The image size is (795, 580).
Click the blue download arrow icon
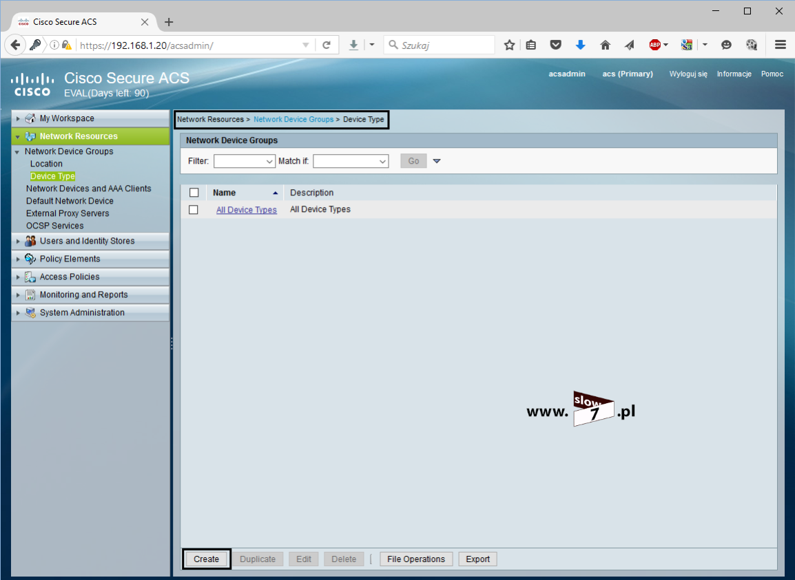click(581, 45)
